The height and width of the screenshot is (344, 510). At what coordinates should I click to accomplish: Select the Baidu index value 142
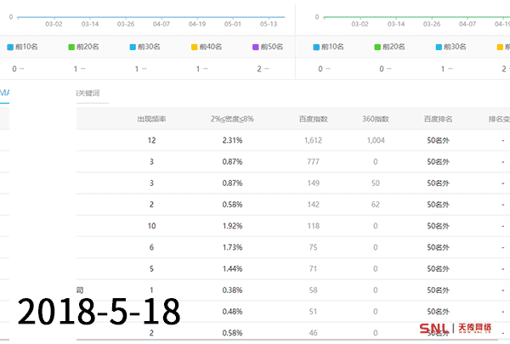[x=313, y=205]
